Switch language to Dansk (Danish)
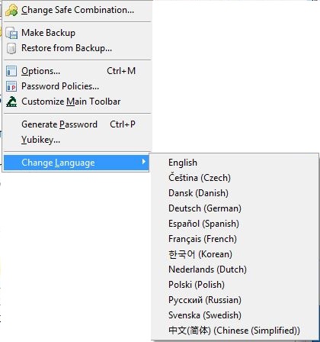320x342 pixels. click(x=235, y=193)
